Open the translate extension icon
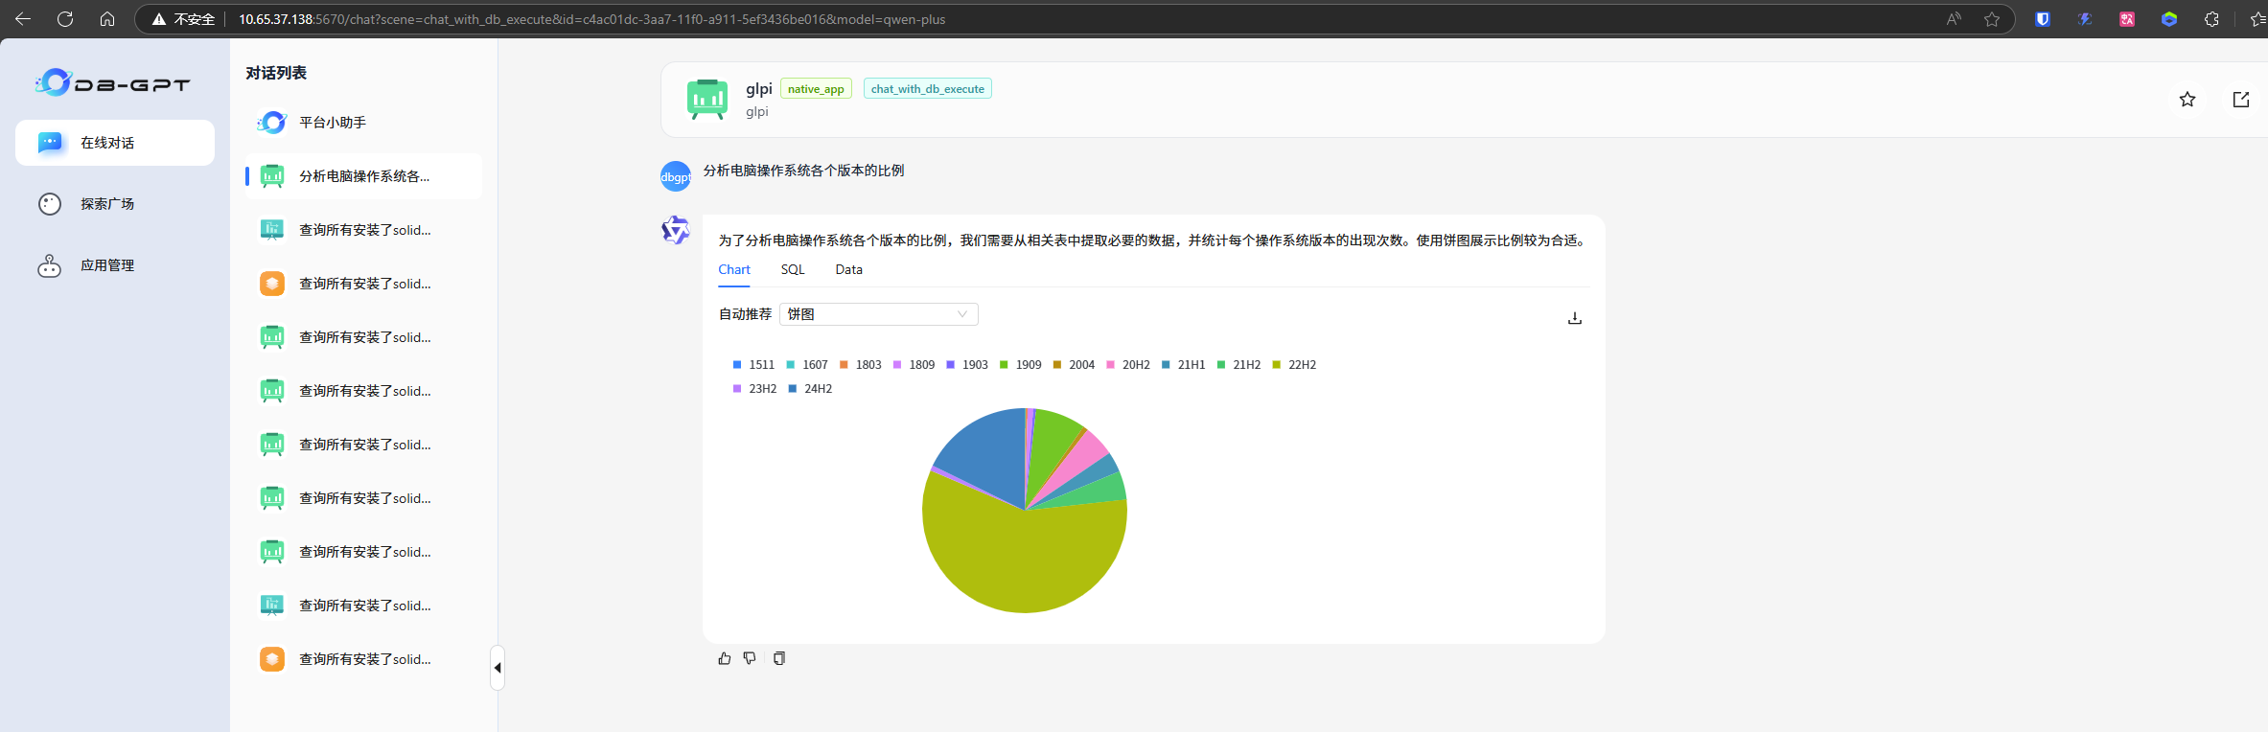The height and width of the screenshot is (732, 2268). click(2127, 19)
